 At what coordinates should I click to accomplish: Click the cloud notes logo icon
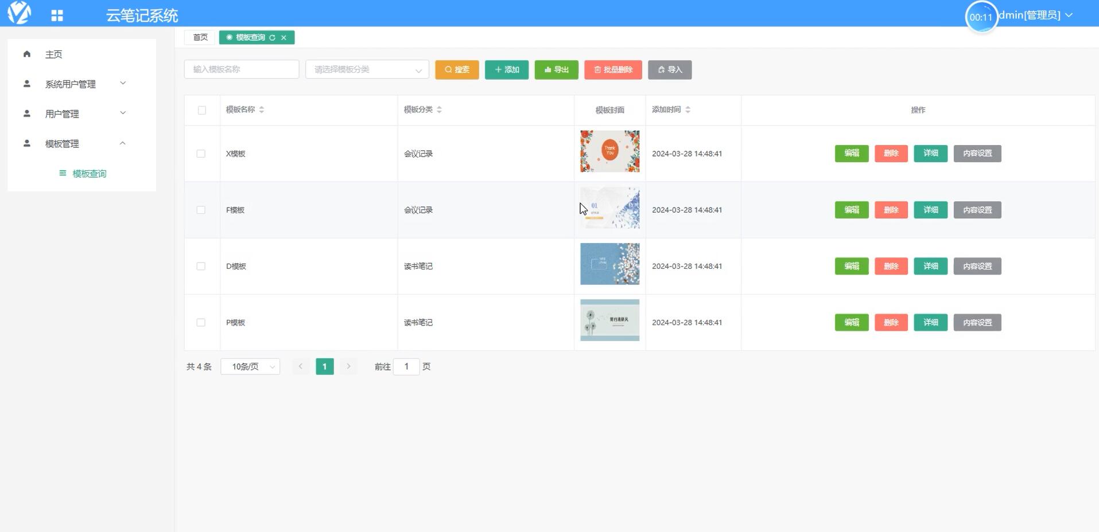point(19,13)
